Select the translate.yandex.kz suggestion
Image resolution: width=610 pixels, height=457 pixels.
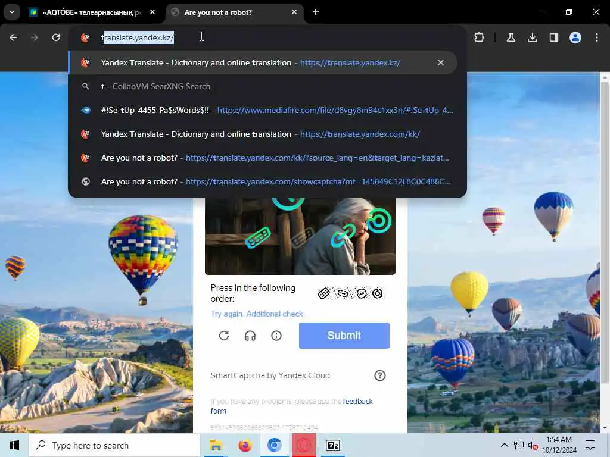coord(263,62)
